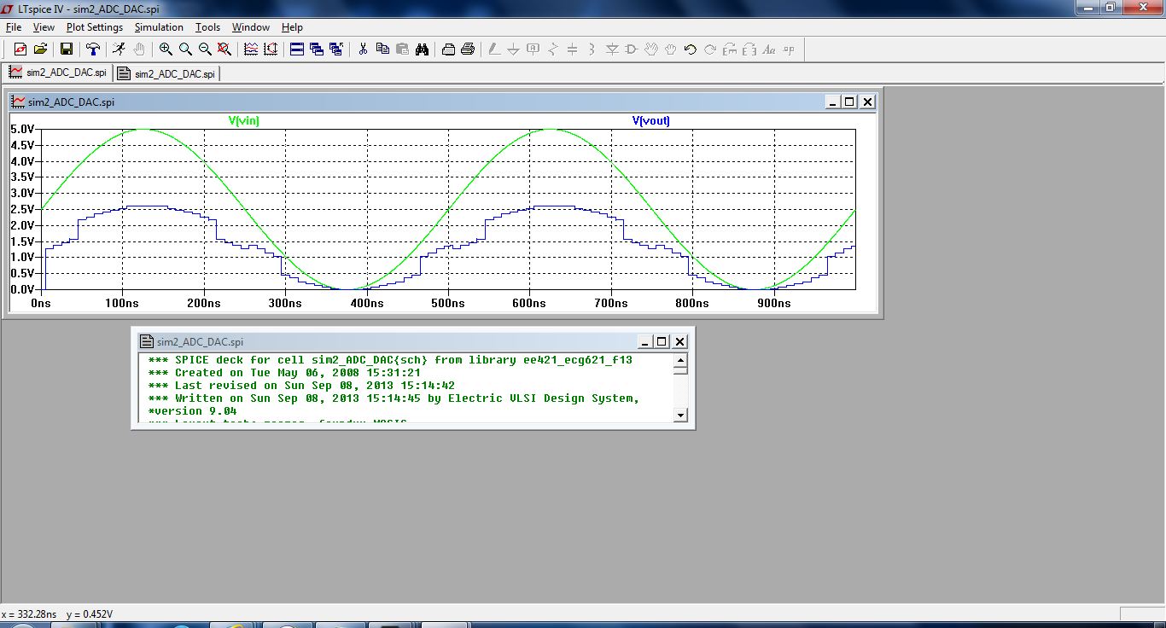1166x628 pixels.
Task: Click the Undo arrow icon
Action: tap(691, 49)
